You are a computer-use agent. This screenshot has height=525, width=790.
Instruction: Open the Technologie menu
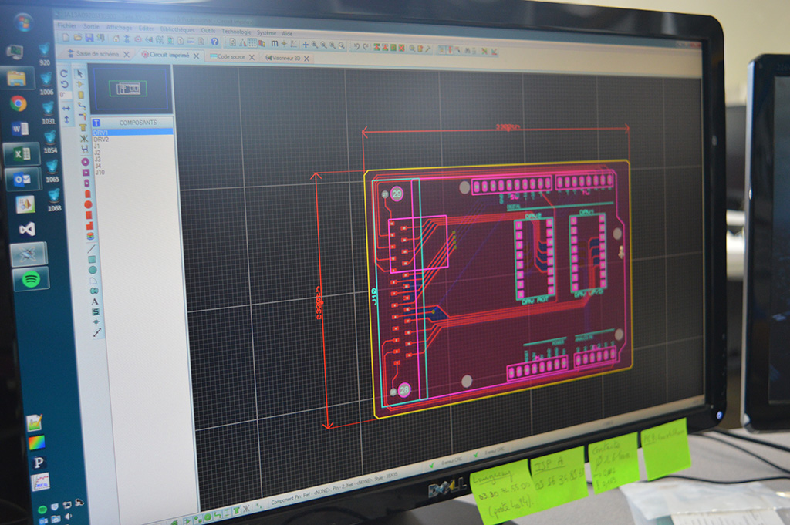point(237,32)
